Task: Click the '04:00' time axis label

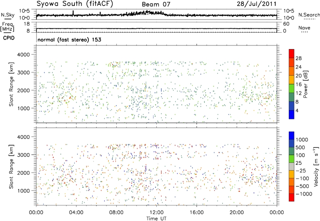Action: tap(76, 213)
